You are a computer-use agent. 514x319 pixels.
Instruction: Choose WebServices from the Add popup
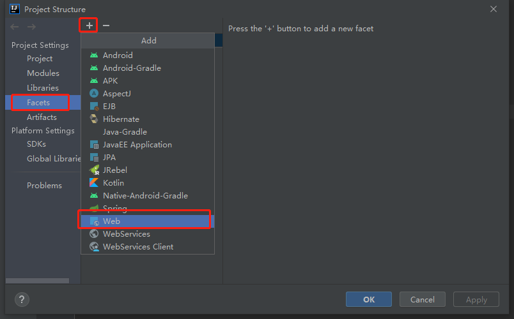coord(148,234)
